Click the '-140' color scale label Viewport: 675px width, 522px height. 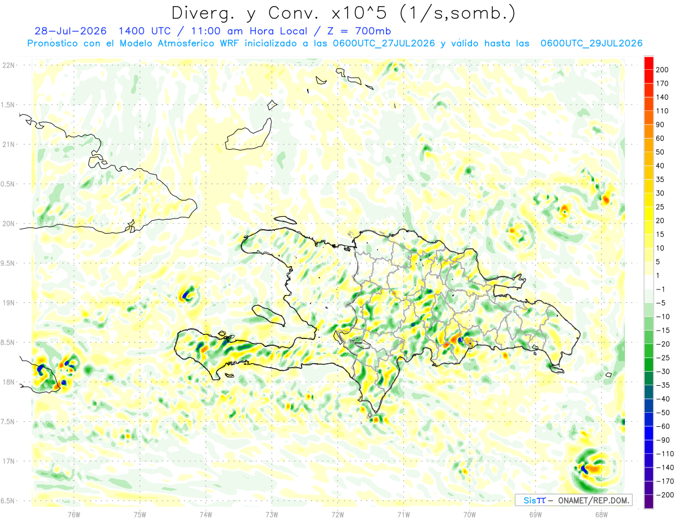664,467
